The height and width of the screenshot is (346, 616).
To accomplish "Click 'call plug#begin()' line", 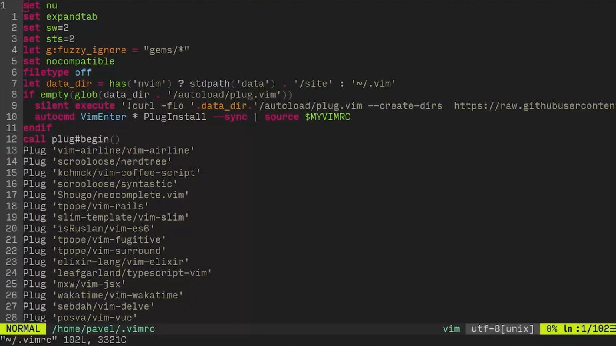I will [x=71, y=140].
